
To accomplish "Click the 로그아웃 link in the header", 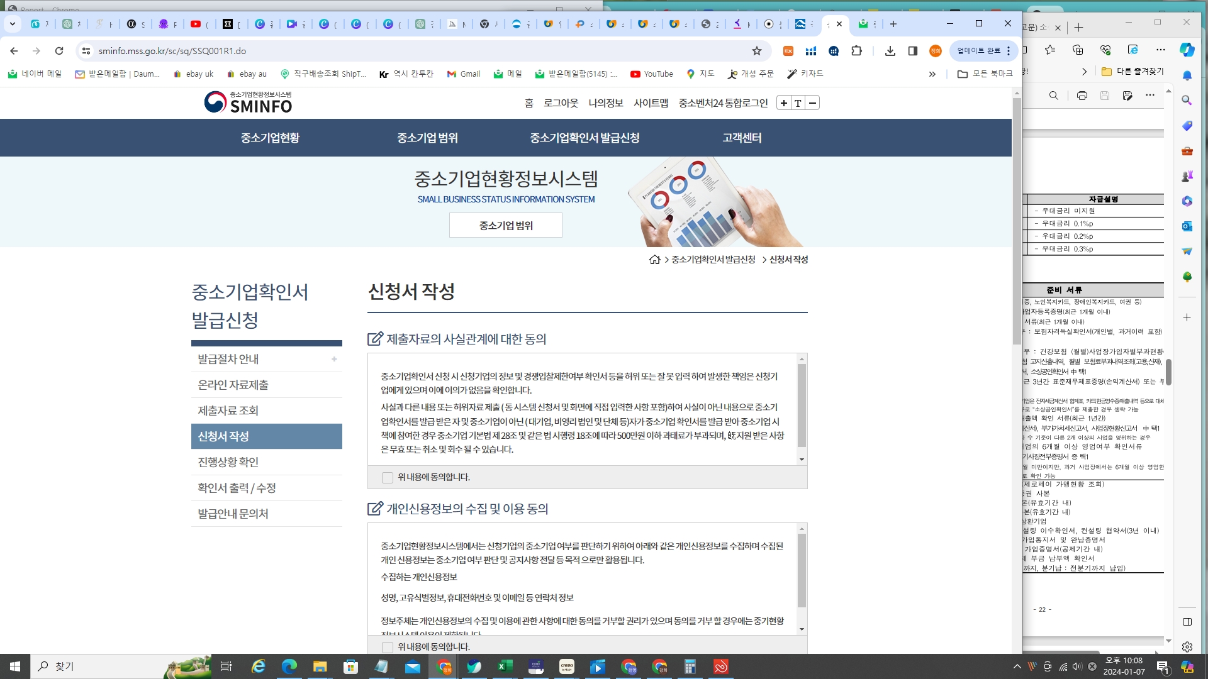I will [561, 103].
